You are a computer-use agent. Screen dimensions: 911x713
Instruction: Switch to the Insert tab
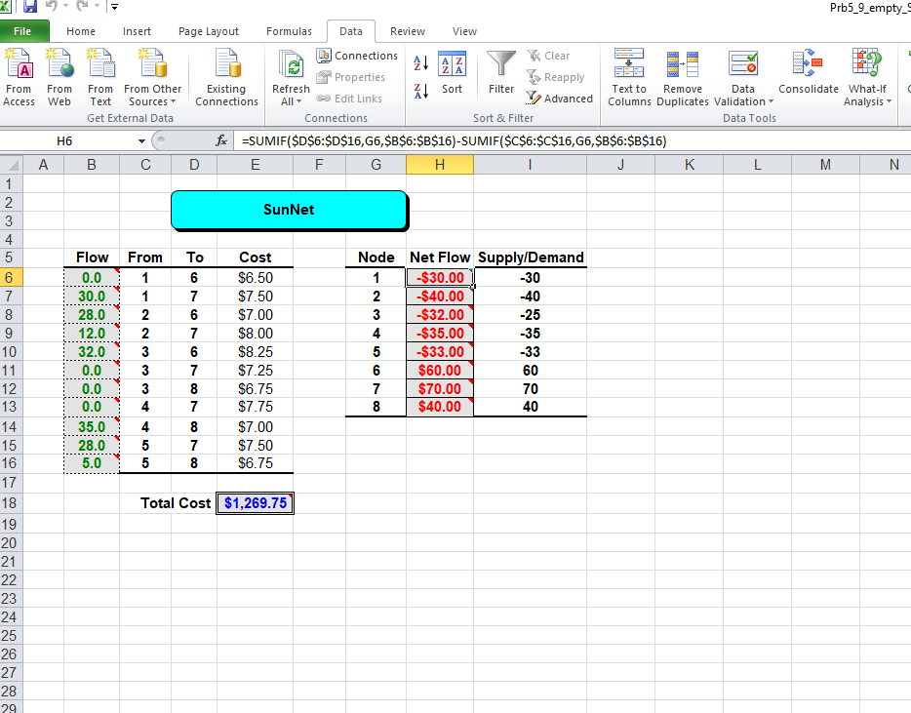[x=137, y=31]
